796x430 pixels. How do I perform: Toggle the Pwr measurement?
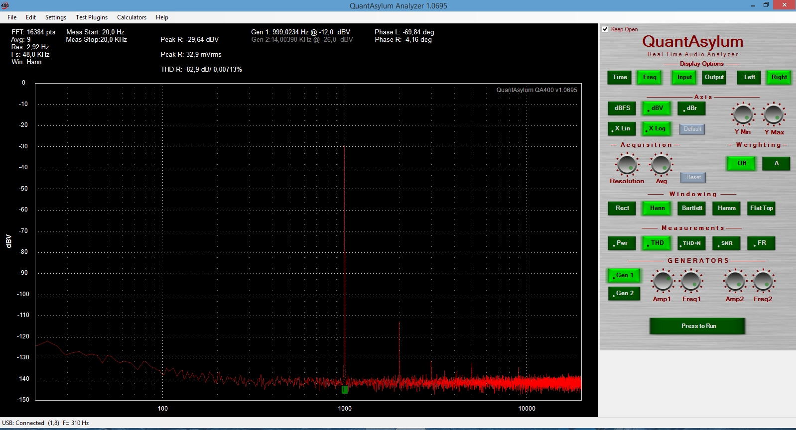tap(622, 243)
